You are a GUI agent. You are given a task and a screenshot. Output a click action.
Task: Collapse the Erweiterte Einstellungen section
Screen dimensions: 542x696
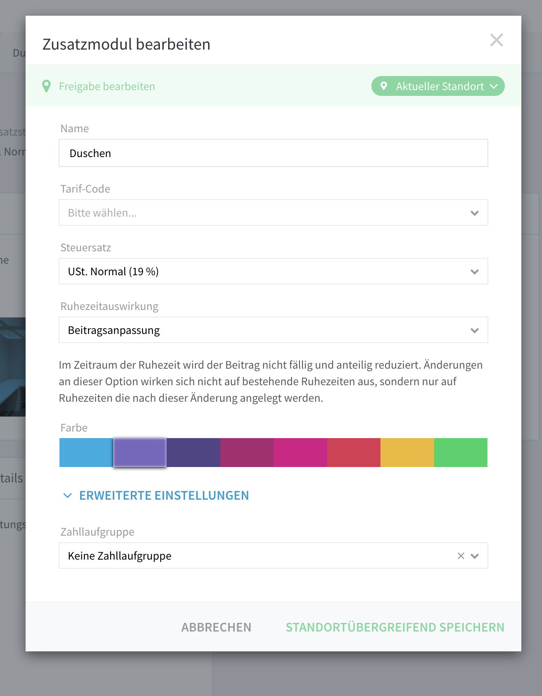tap(156, 495)
